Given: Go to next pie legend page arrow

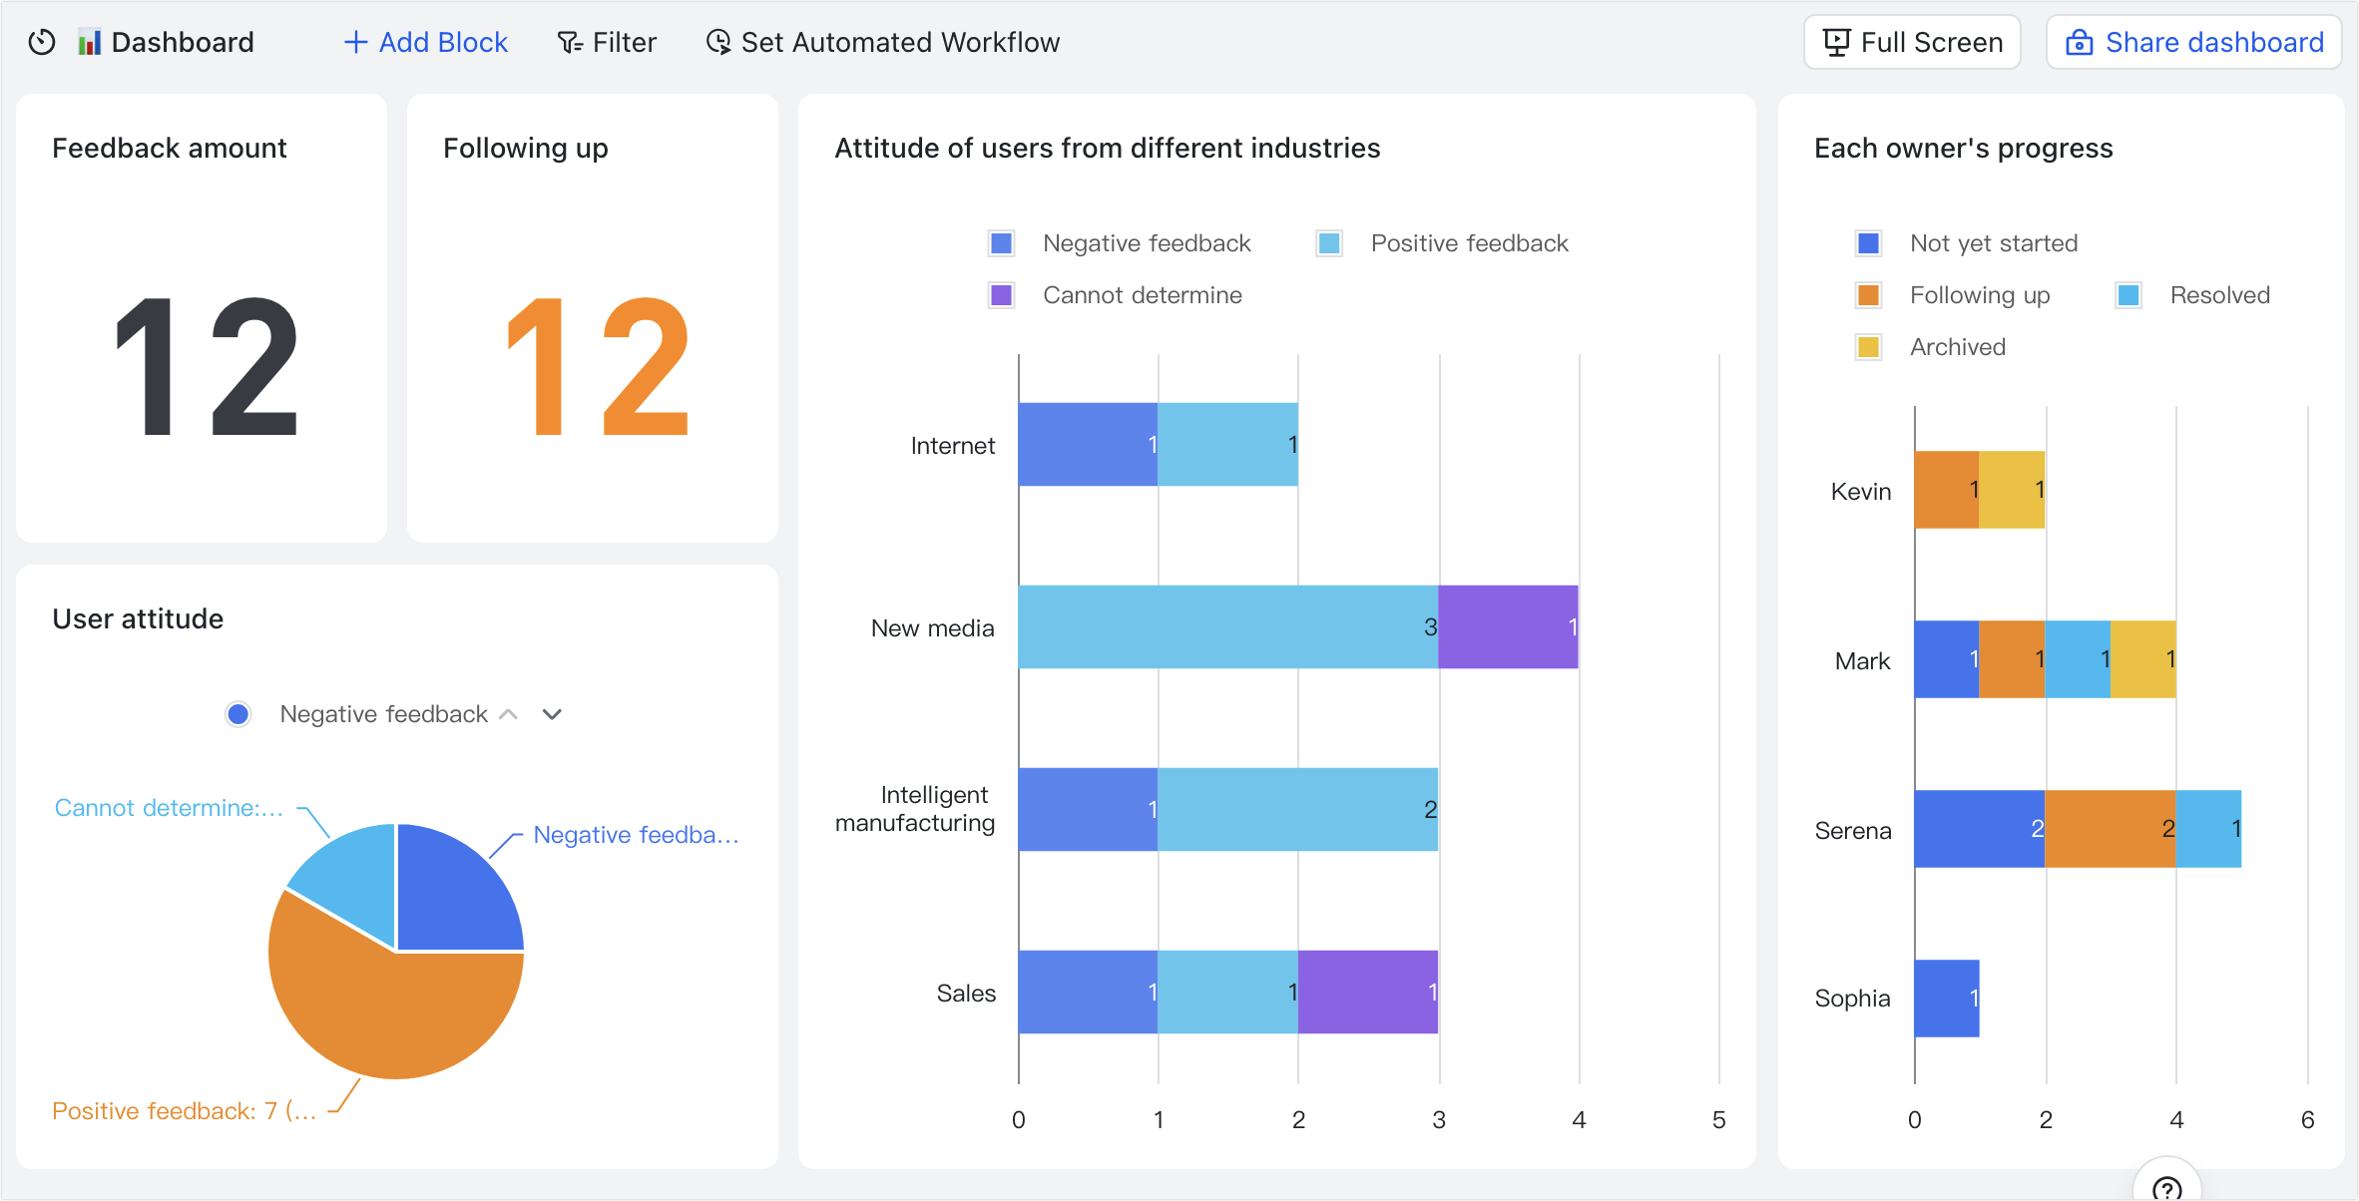Looking at the screenshot, I should point(552,714).
